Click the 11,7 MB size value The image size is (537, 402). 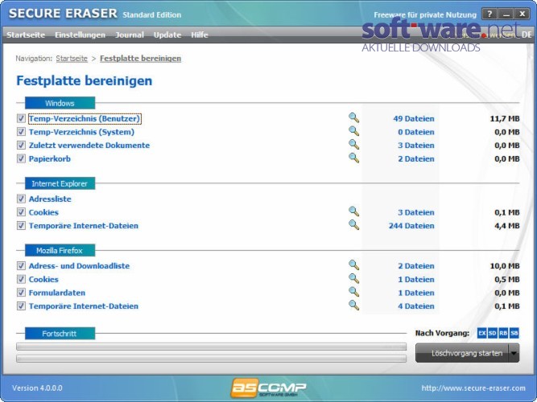point(505,119)
